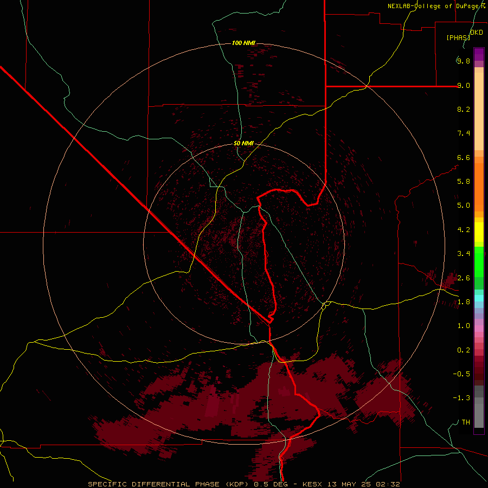This screenshot has height=488, width=488.
Task: Click the 8.2 legend value
Action: pos(464,109)
